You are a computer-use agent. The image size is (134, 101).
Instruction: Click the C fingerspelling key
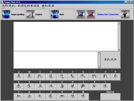tap(40, 97)
